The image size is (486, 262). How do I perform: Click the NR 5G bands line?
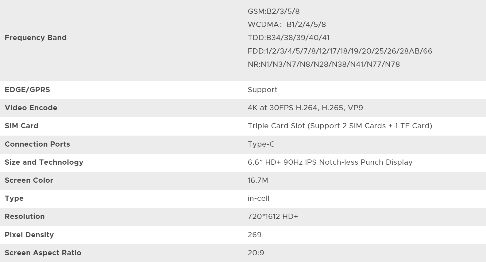click(x=323, y=64)
